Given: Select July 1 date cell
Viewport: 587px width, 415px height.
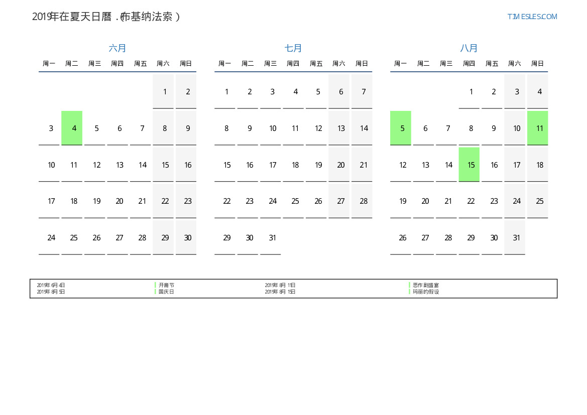Looking at the screenshot, I should tap(225, 92).
